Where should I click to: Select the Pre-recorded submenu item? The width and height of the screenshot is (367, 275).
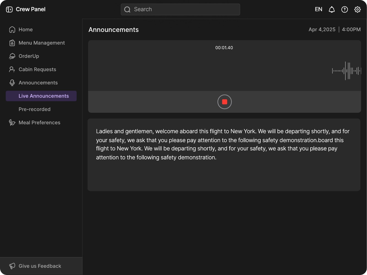[x=41, y=109]
